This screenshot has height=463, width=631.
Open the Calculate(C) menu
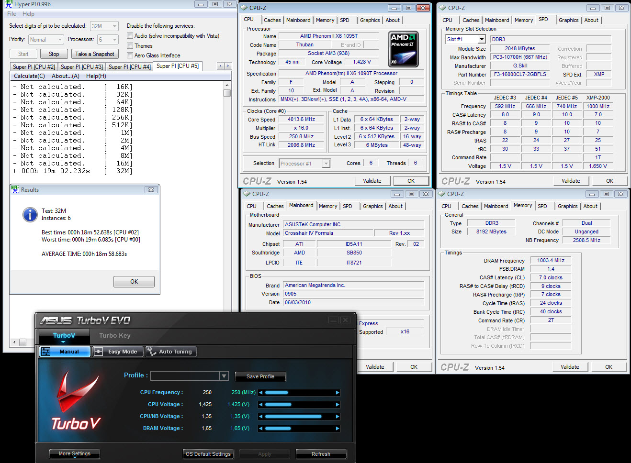coord(29,76)
